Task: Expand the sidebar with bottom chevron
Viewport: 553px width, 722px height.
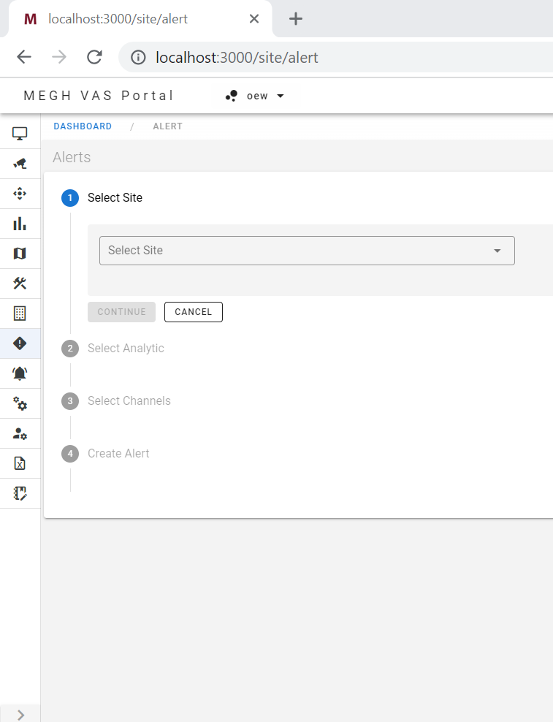Action: [x=20, y=714]
